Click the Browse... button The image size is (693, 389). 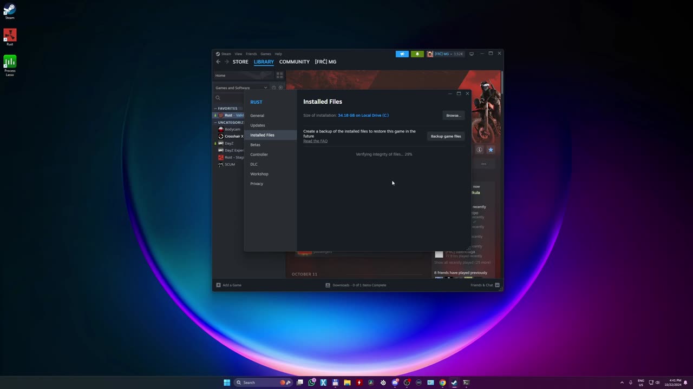tap(453, 115)
